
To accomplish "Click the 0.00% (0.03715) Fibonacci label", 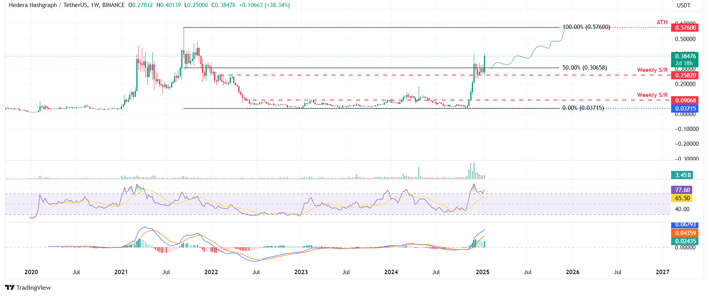I will point(583,108).
